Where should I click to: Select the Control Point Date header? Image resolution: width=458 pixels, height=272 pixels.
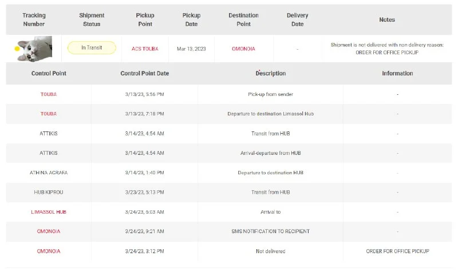tap(144, 73)
